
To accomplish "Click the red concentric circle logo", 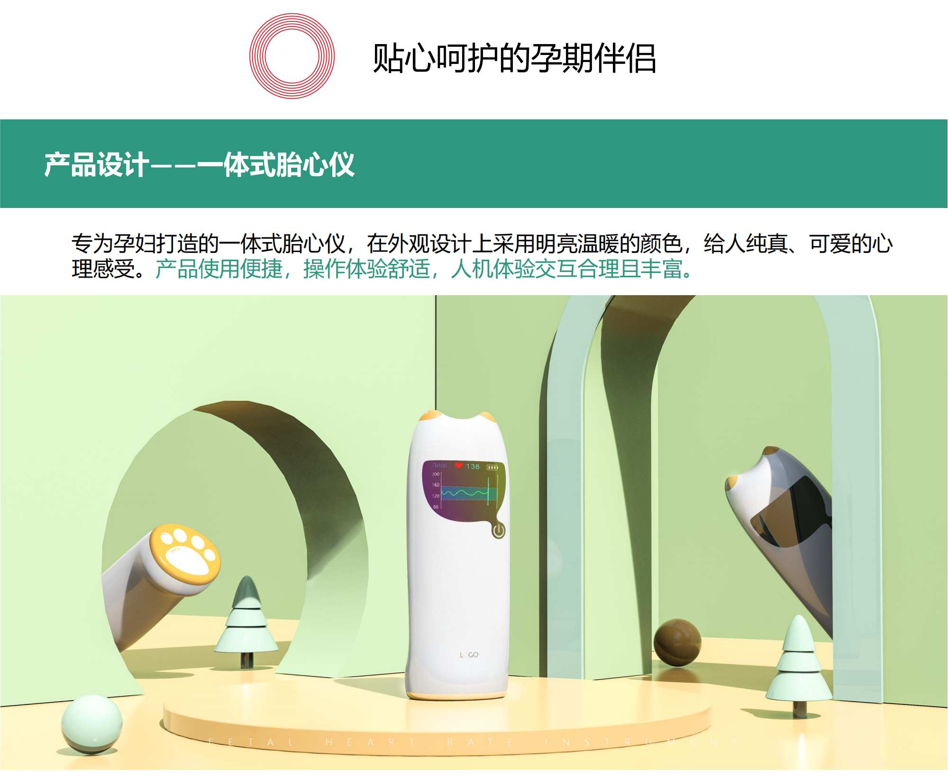I will [x=292, y=56].
